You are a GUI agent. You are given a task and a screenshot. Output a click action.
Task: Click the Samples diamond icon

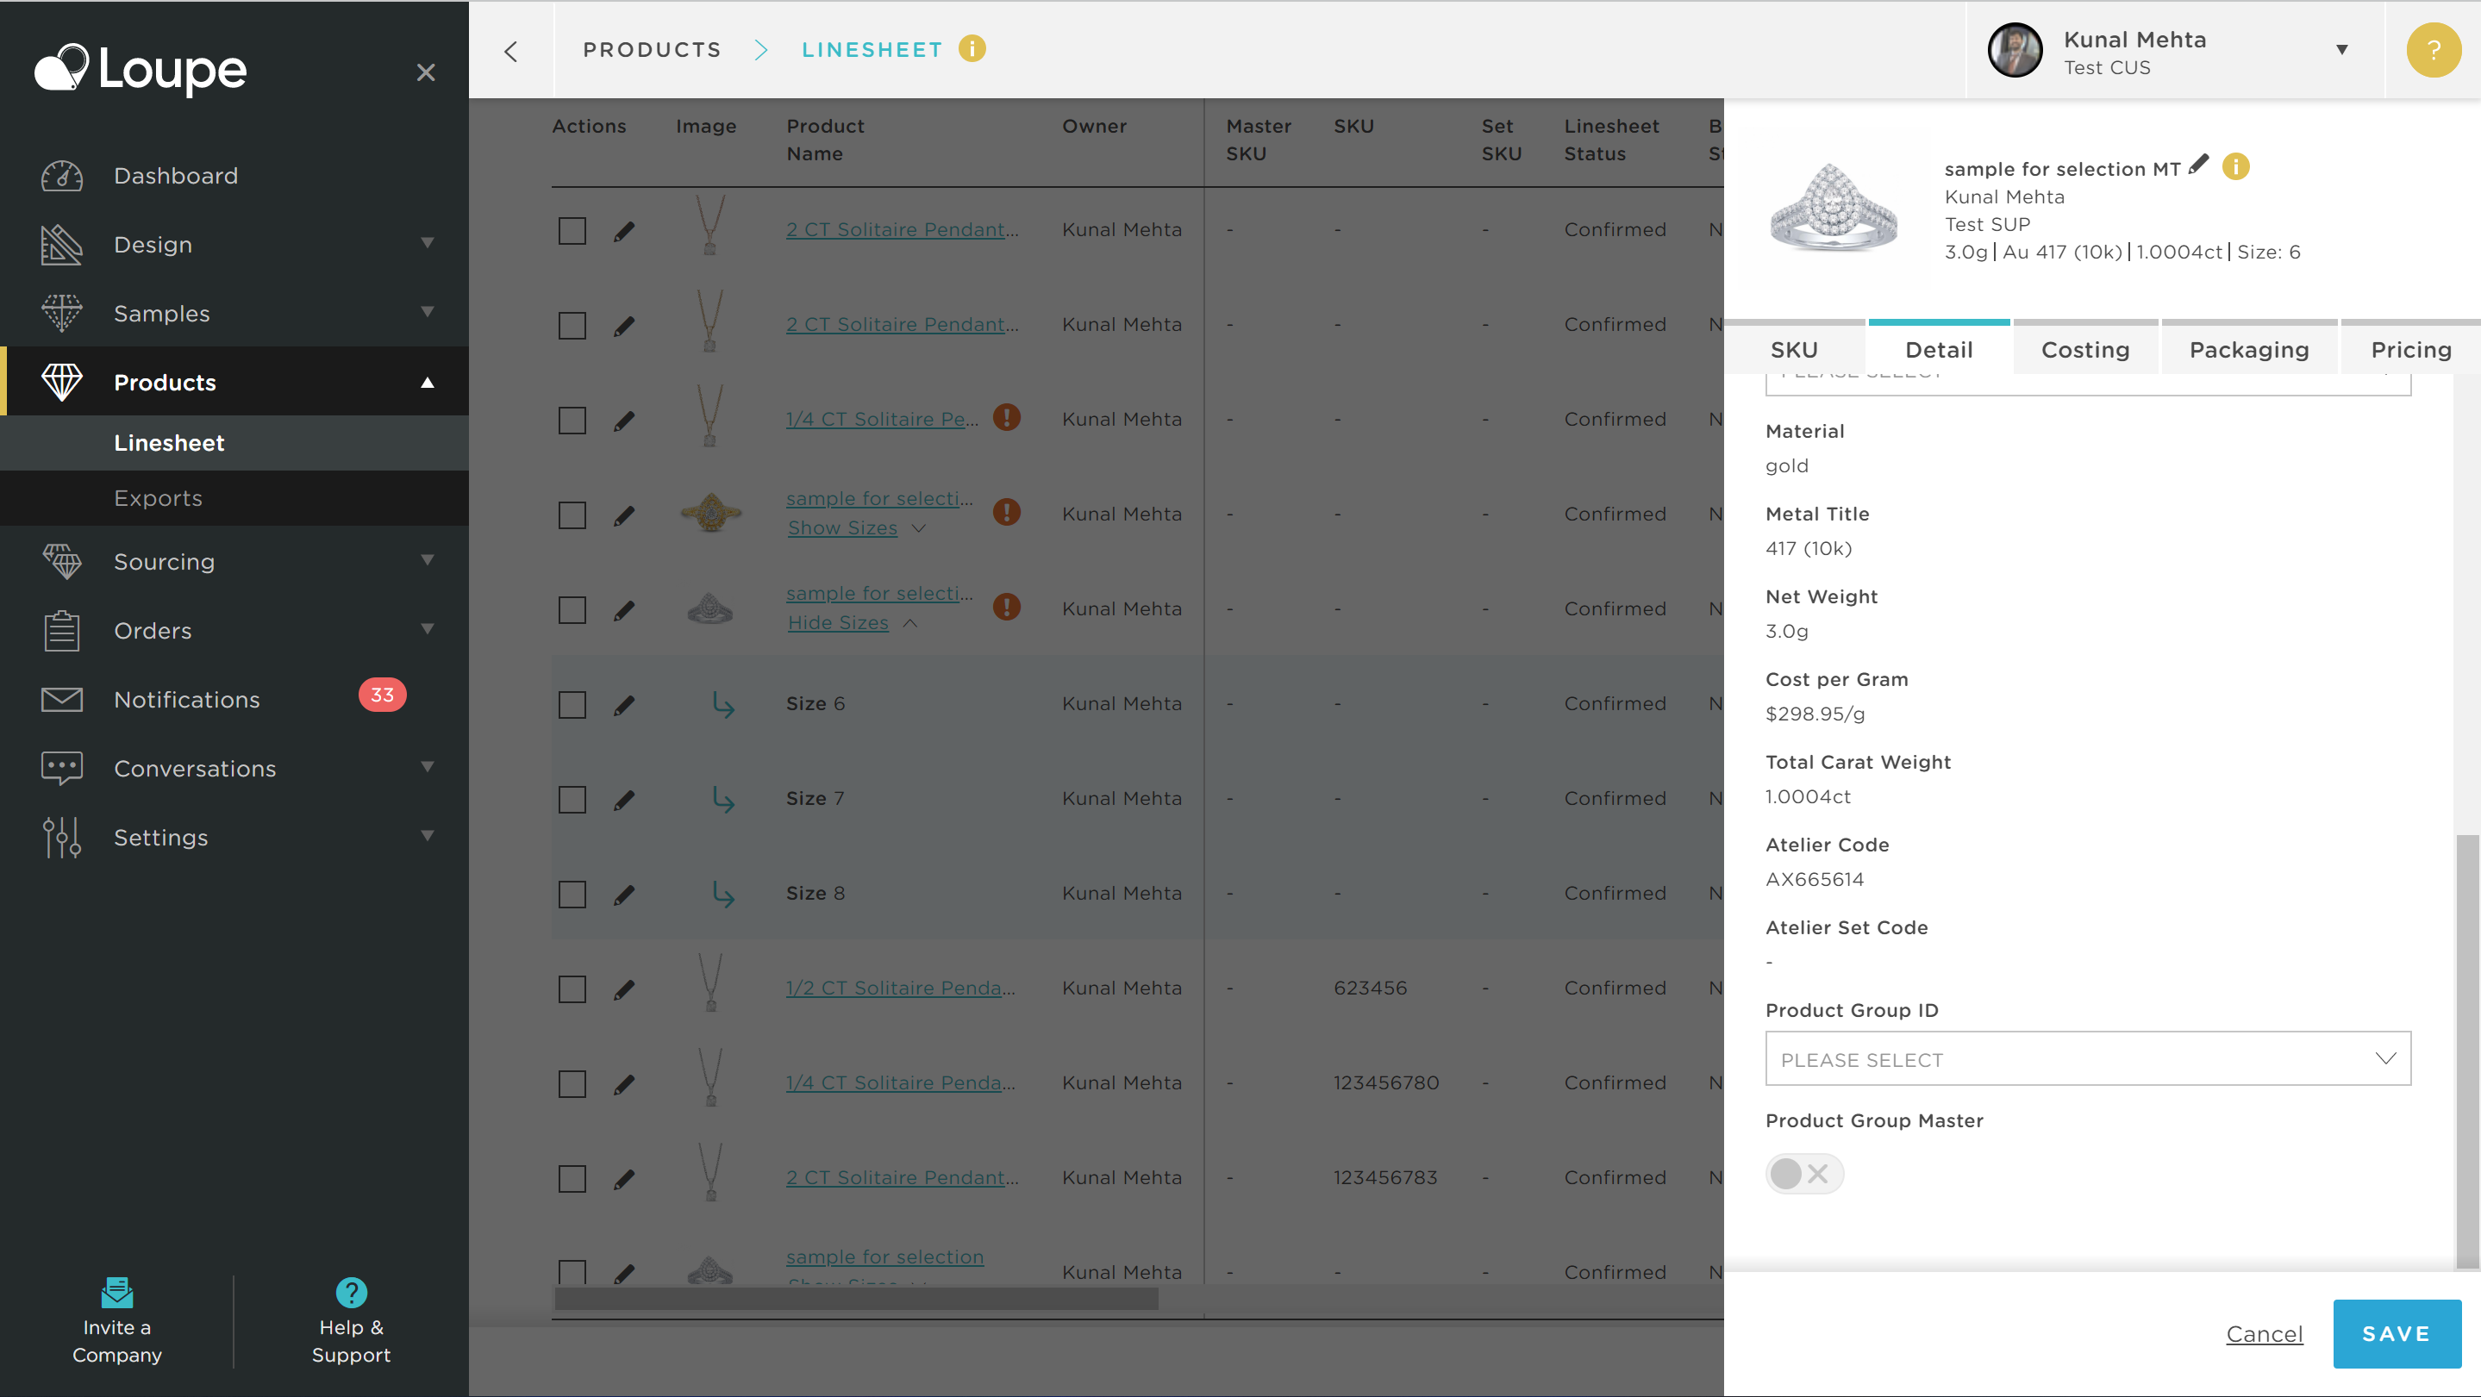(x=62, y=313)
